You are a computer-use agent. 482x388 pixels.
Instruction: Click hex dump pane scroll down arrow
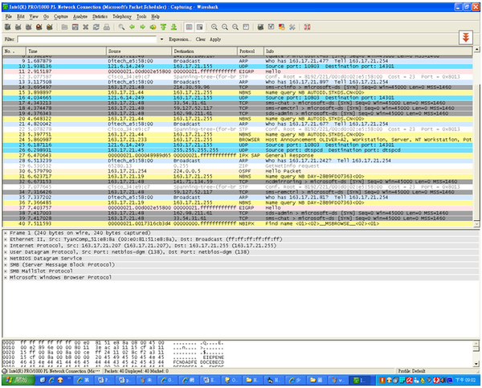[476, 364]
